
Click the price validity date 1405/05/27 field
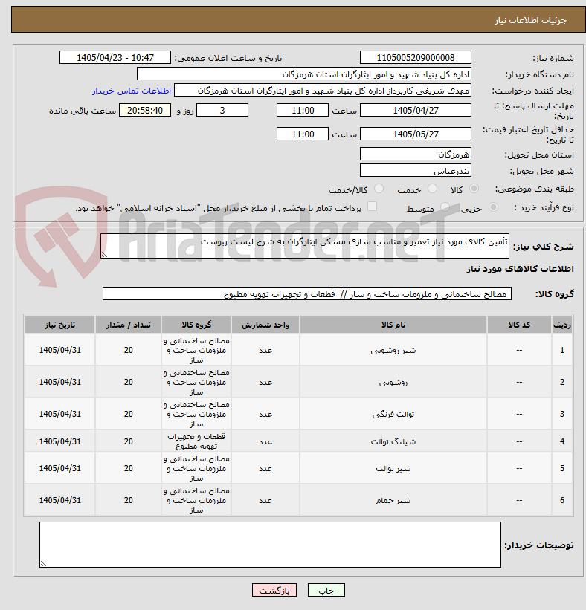click(x=416, y=134)
